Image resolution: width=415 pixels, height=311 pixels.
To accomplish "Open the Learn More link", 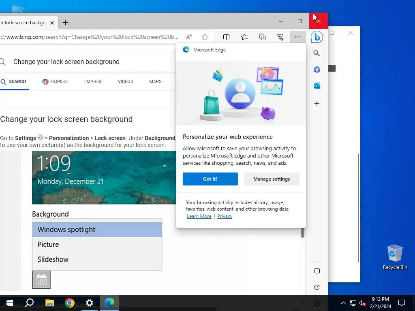I will 199,216.
